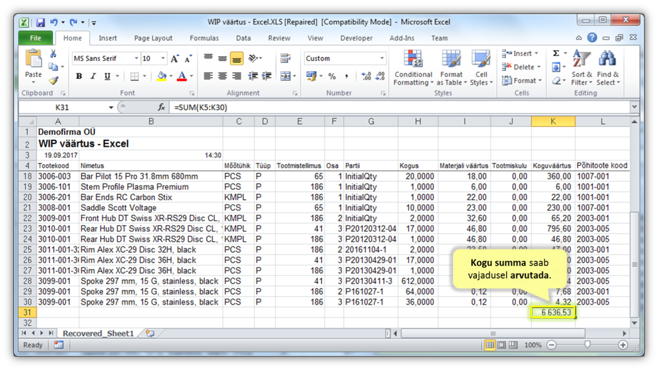Open Find & Select menu
The image size is (658, 370).
click(608, 68)
